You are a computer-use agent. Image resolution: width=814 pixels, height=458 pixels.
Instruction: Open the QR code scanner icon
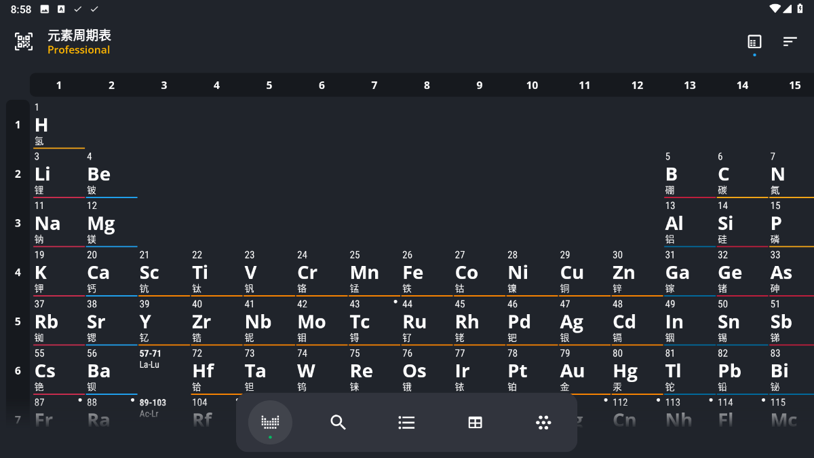click(x=24, y=41)
